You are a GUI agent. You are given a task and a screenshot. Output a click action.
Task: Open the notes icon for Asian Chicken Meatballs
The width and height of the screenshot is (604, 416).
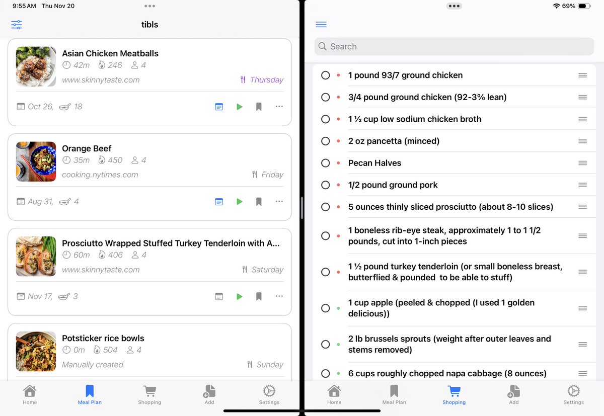coord(219,107)
